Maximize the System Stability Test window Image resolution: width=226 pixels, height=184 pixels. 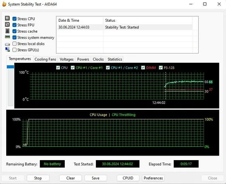tap(205, 4)
